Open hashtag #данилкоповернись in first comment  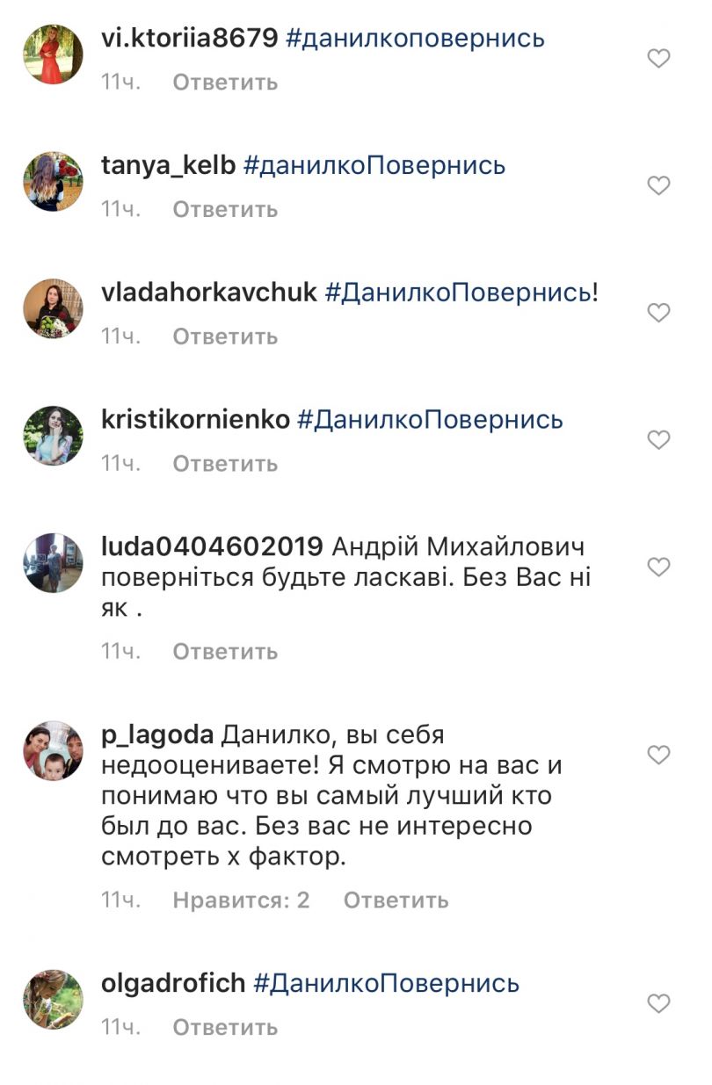[x=416, y=40]
